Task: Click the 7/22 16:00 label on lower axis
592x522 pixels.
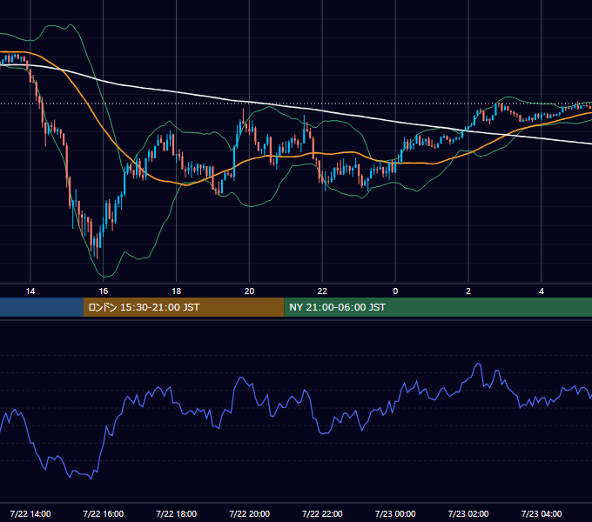Action: coord(103,513)
